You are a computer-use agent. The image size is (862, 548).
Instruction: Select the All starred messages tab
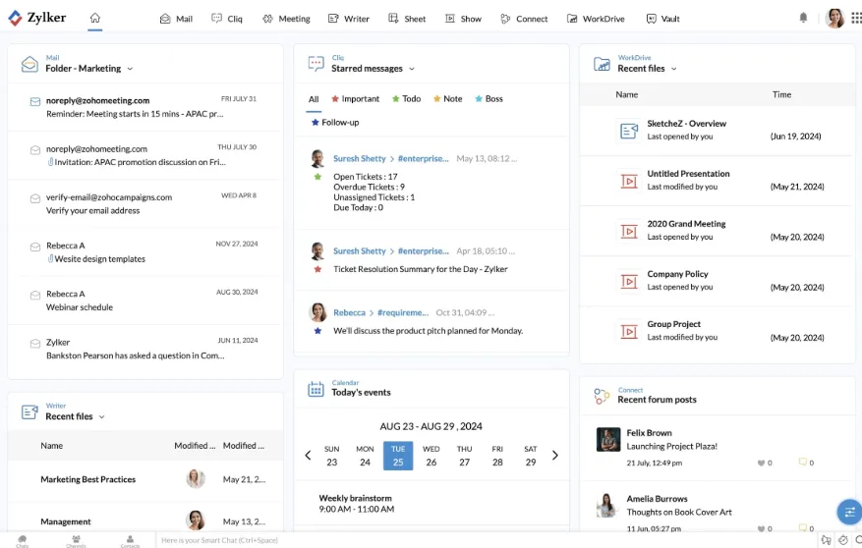(314, 99)
